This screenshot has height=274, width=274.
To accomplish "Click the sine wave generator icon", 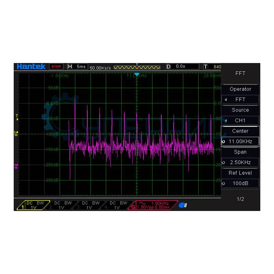I will click(141, 203).
